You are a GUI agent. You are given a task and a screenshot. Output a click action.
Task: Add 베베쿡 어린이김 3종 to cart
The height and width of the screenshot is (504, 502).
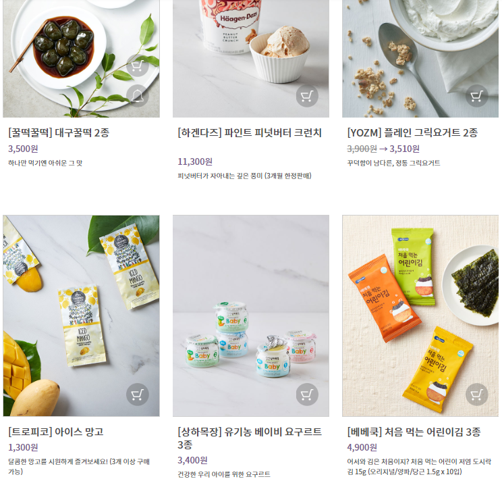[x=476, y=395]
